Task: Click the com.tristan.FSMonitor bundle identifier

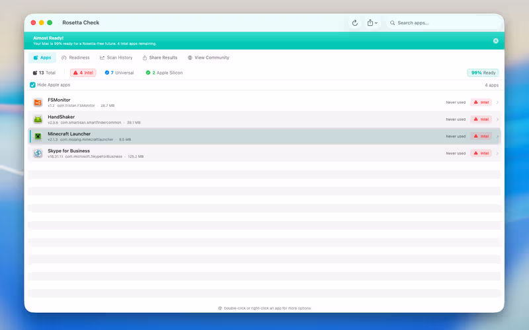Action: [76, 106]
